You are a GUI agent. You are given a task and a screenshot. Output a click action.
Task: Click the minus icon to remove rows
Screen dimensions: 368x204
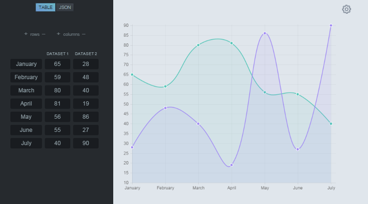pos(43,34)
